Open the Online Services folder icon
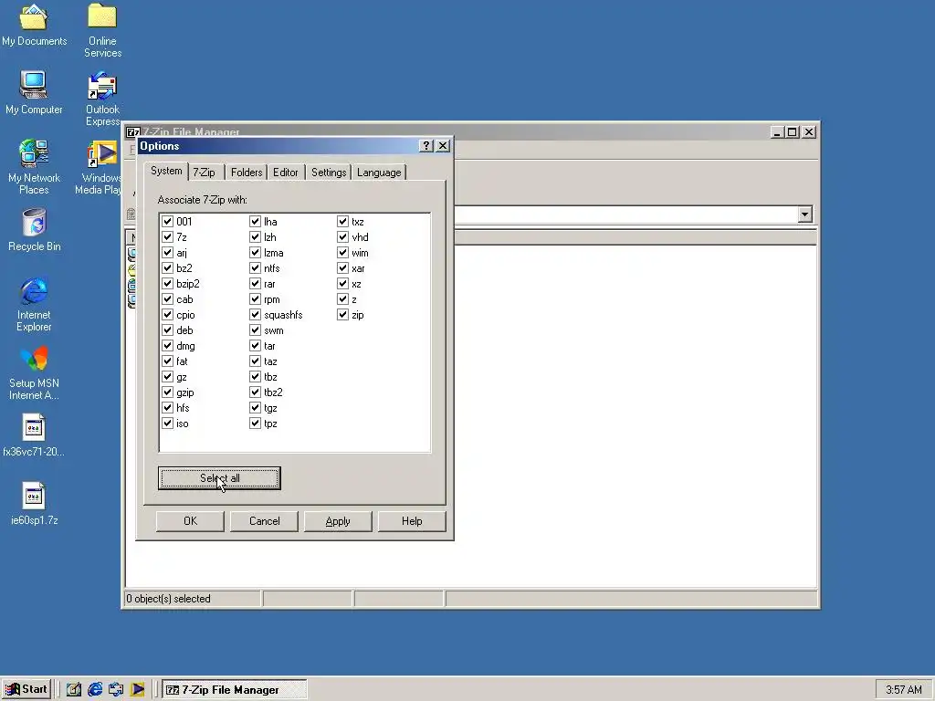The height and width of the screenshot is (701, 935). [x=102, y=30]
